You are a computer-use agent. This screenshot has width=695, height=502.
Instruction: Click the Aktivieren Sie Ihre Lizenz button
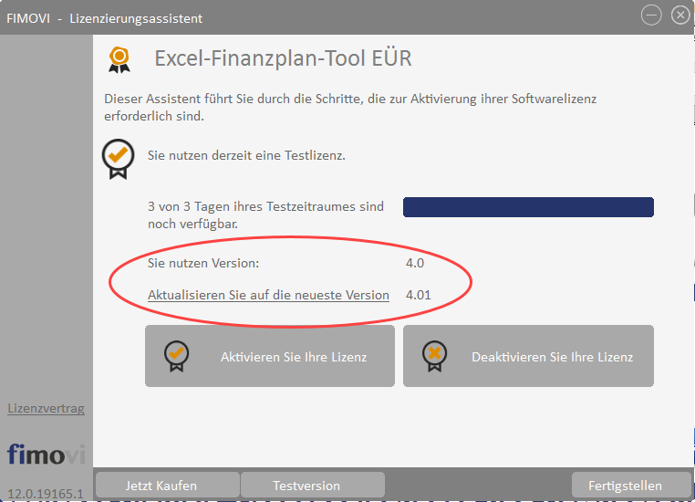pos(269,356)
